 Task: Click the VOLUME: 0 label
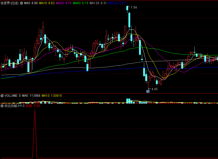(12, 96)
